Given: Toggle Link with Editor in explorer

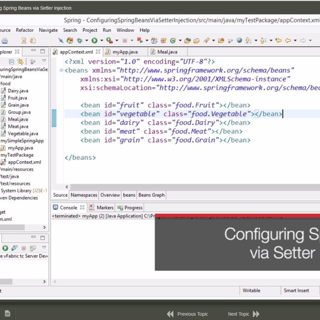Looking at the screenshot, I should (x=20, y=62).
